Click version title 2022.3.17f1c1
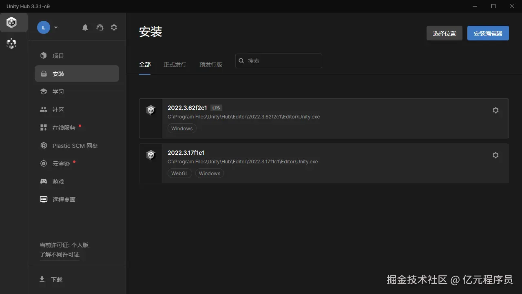 (186, 153)
